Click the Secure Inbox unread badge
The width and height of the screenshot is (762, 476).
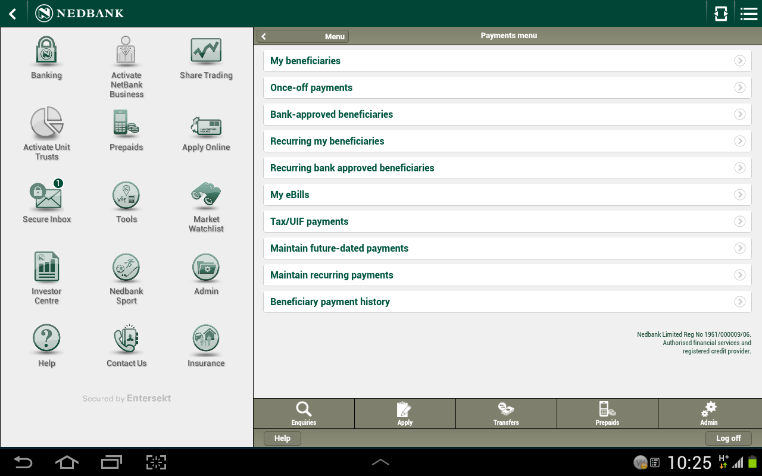point(58,183)
